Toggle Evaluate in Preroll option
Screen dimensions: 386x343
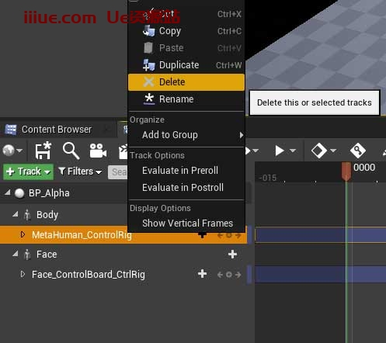186,171
